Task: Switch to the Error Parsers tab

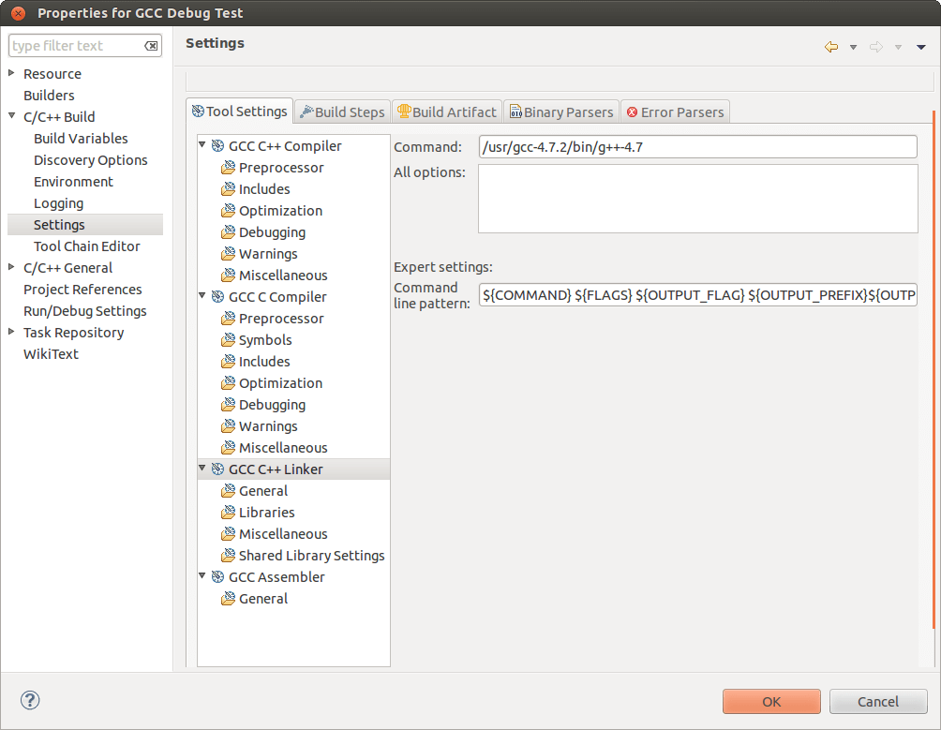Action: [x=675, y=112]
